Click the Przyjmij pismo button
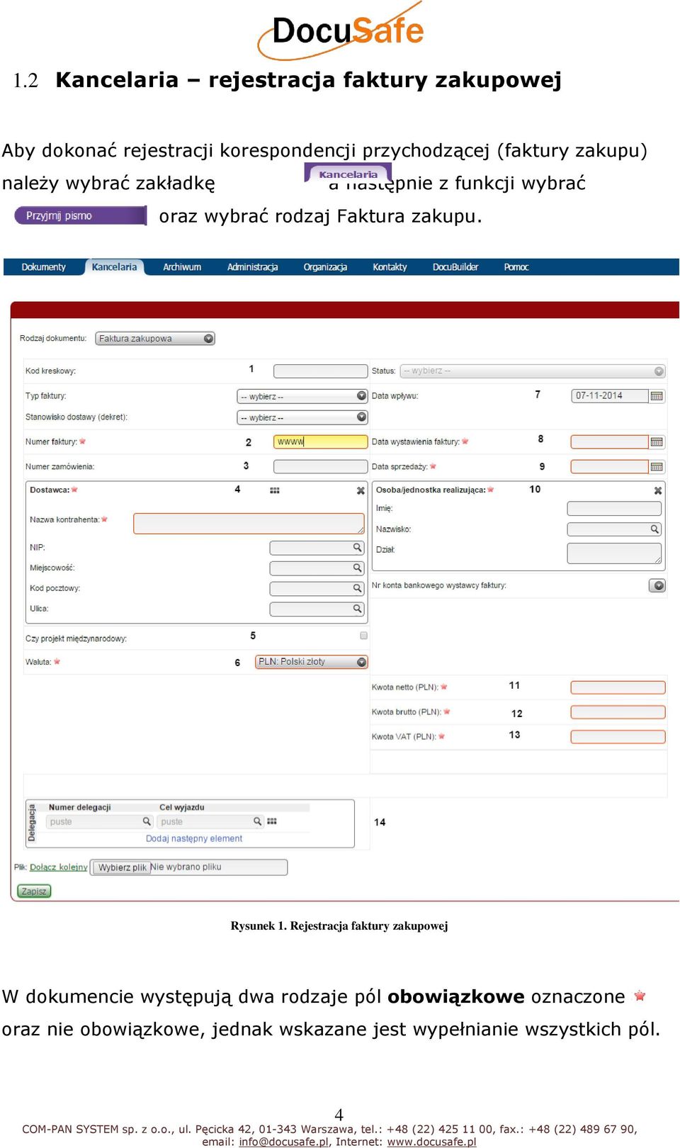Screen dimensions: 680x1148 click(x=80, y=215)
